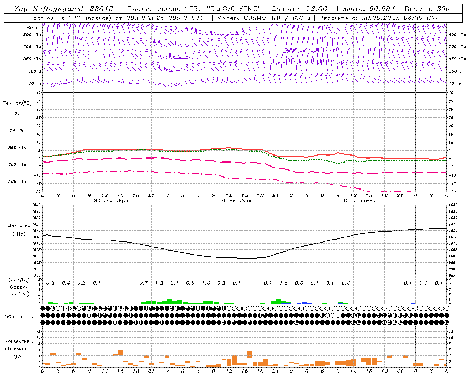Click the date label 01 октября

(235, 201)
